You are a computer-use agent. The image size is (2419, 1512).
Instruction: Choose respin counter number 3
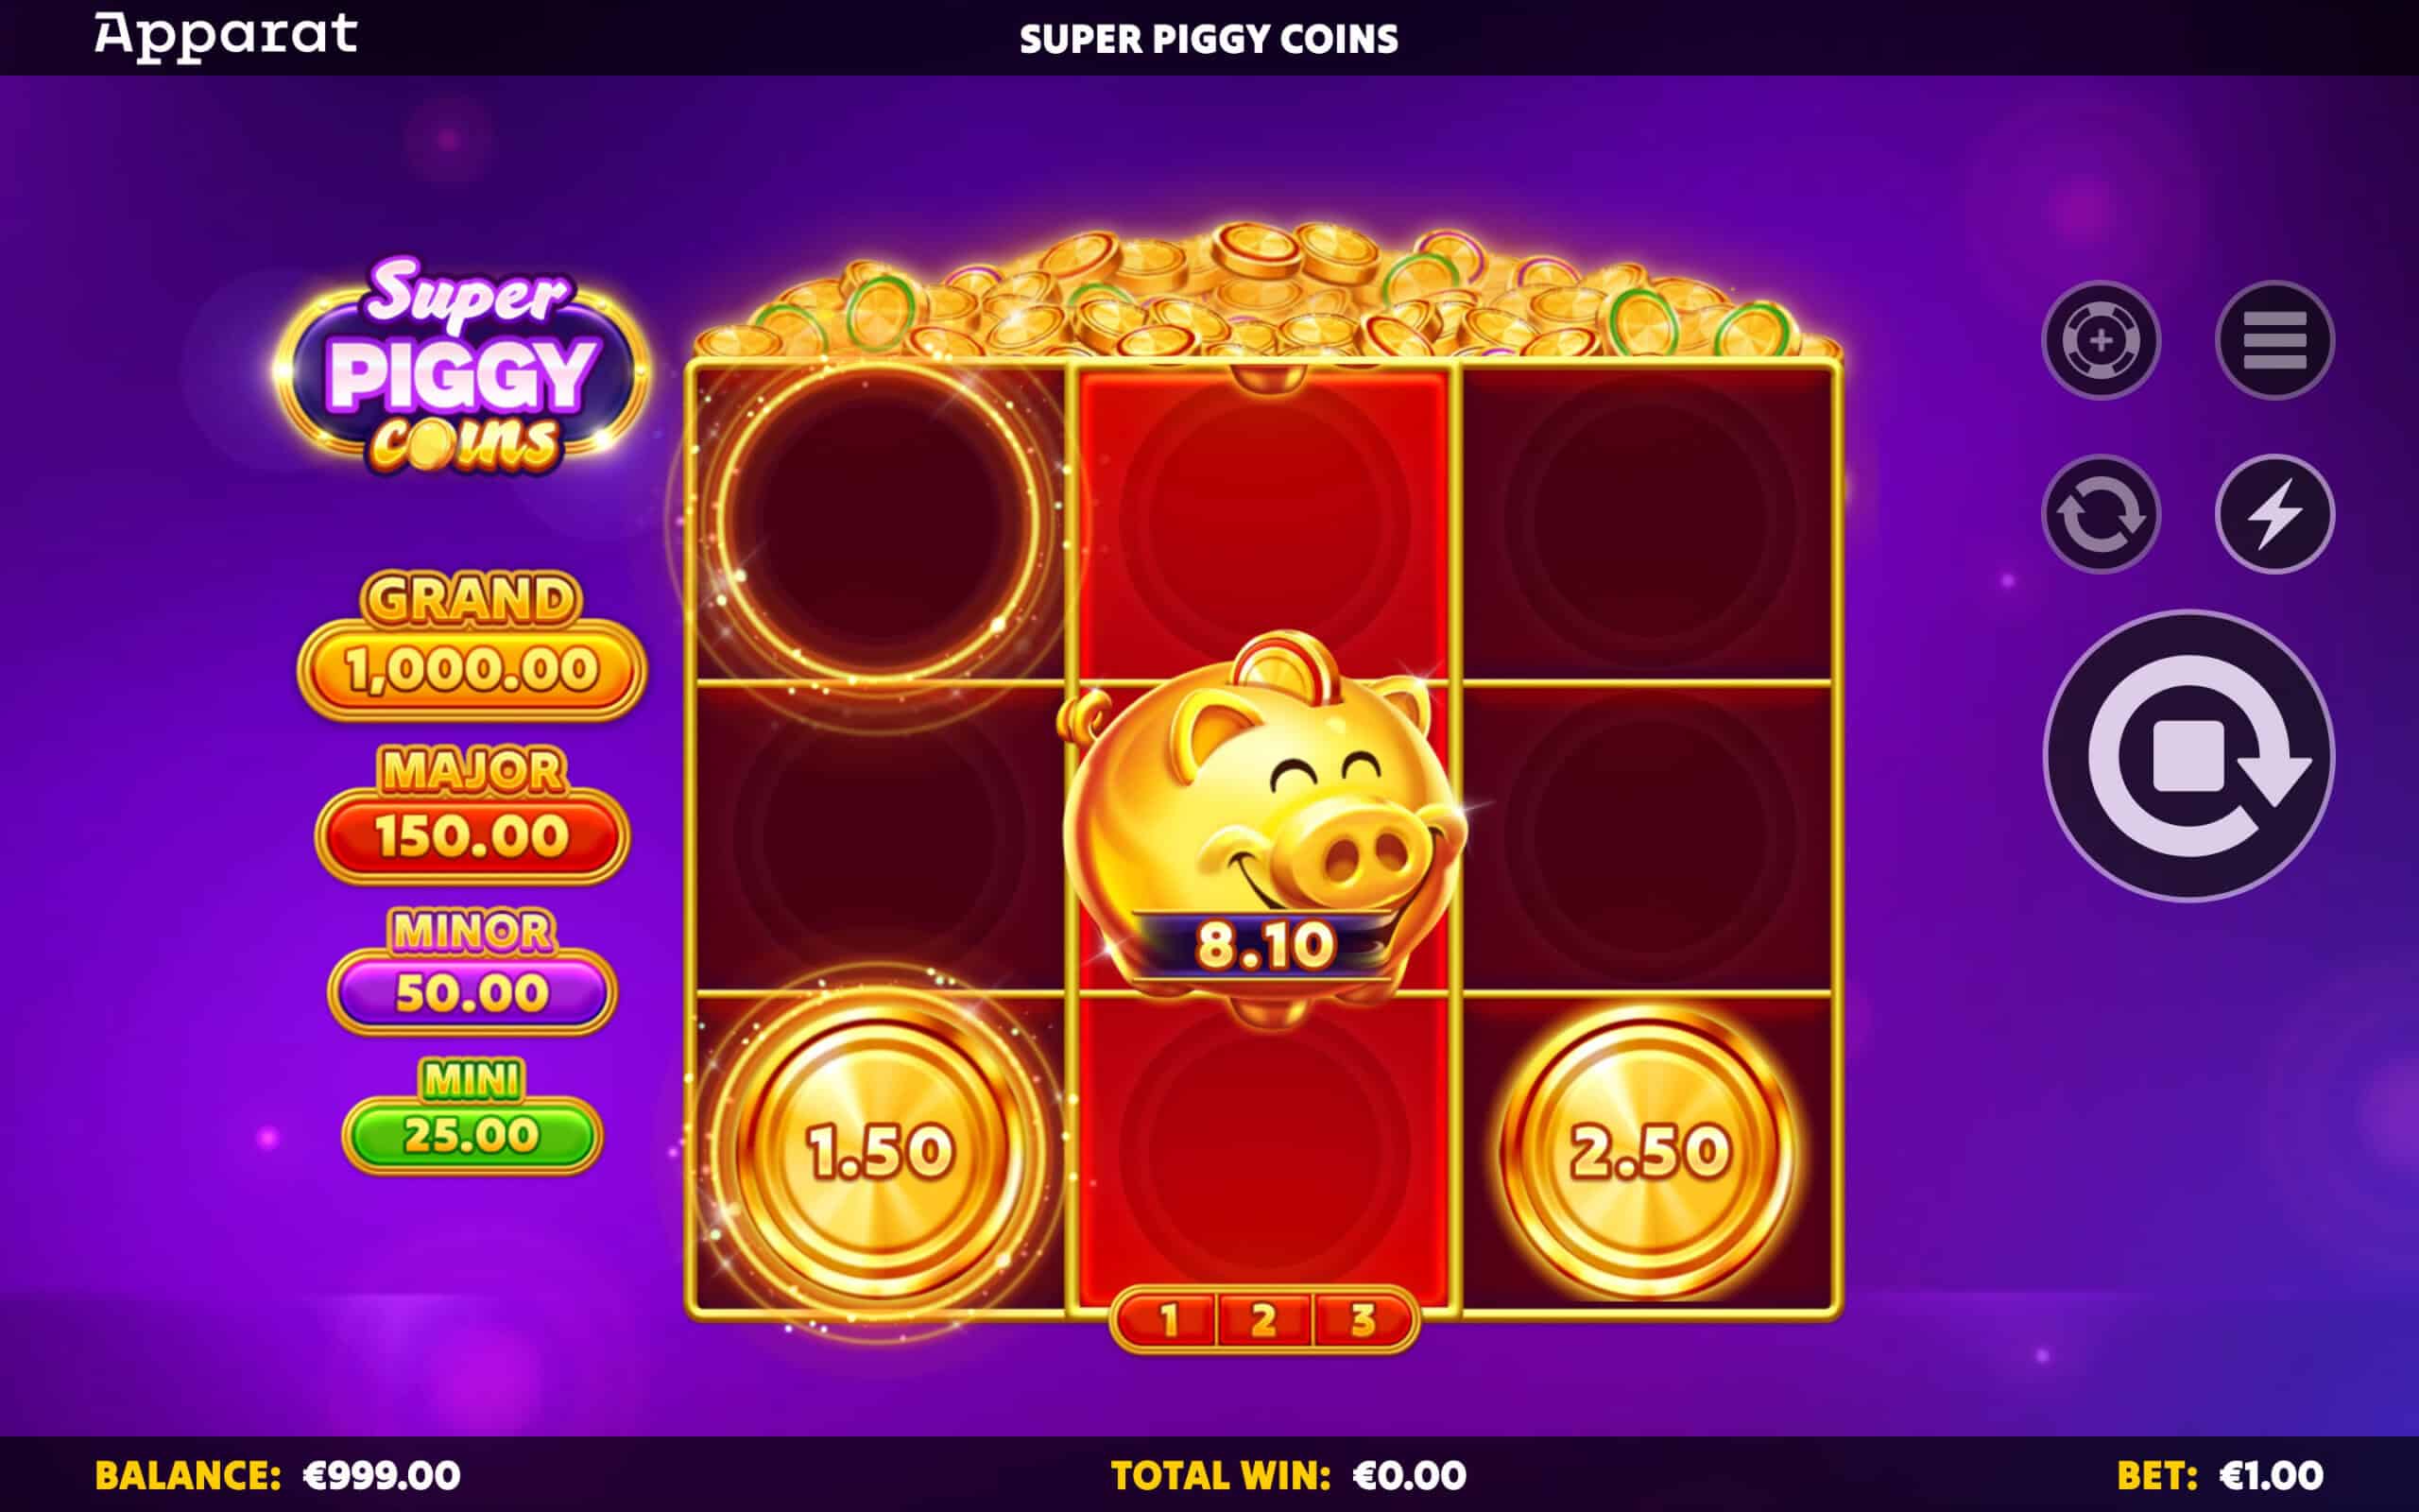tap(1362, 1320)
